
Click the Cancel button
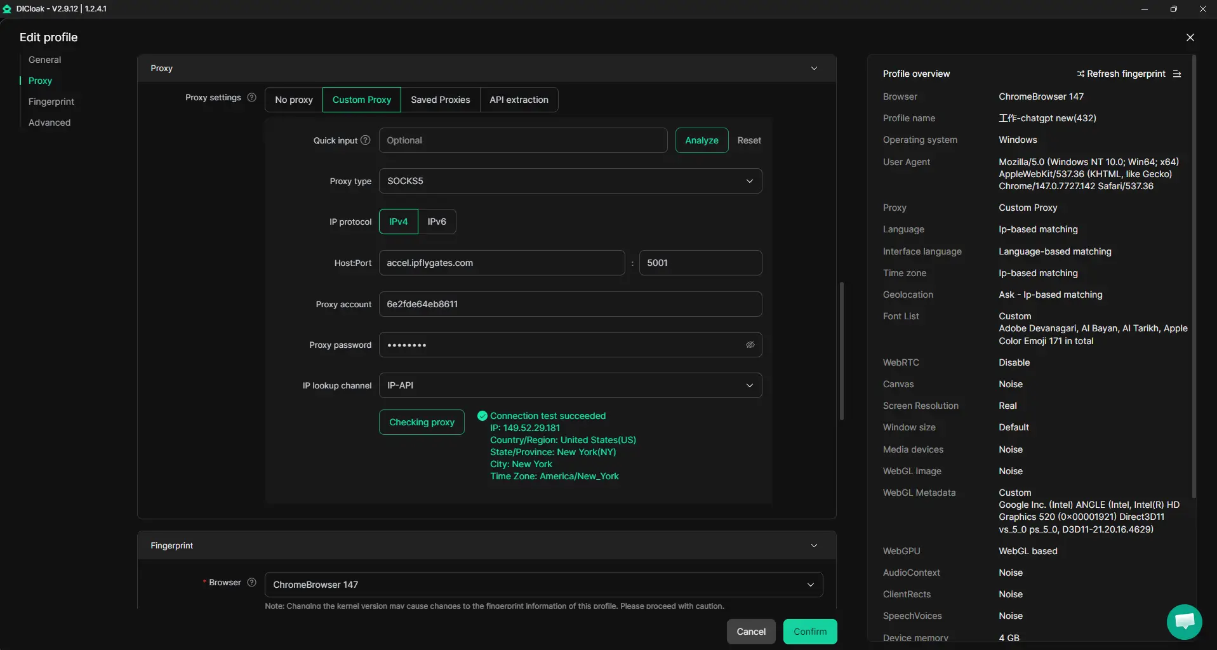[751, 632]
